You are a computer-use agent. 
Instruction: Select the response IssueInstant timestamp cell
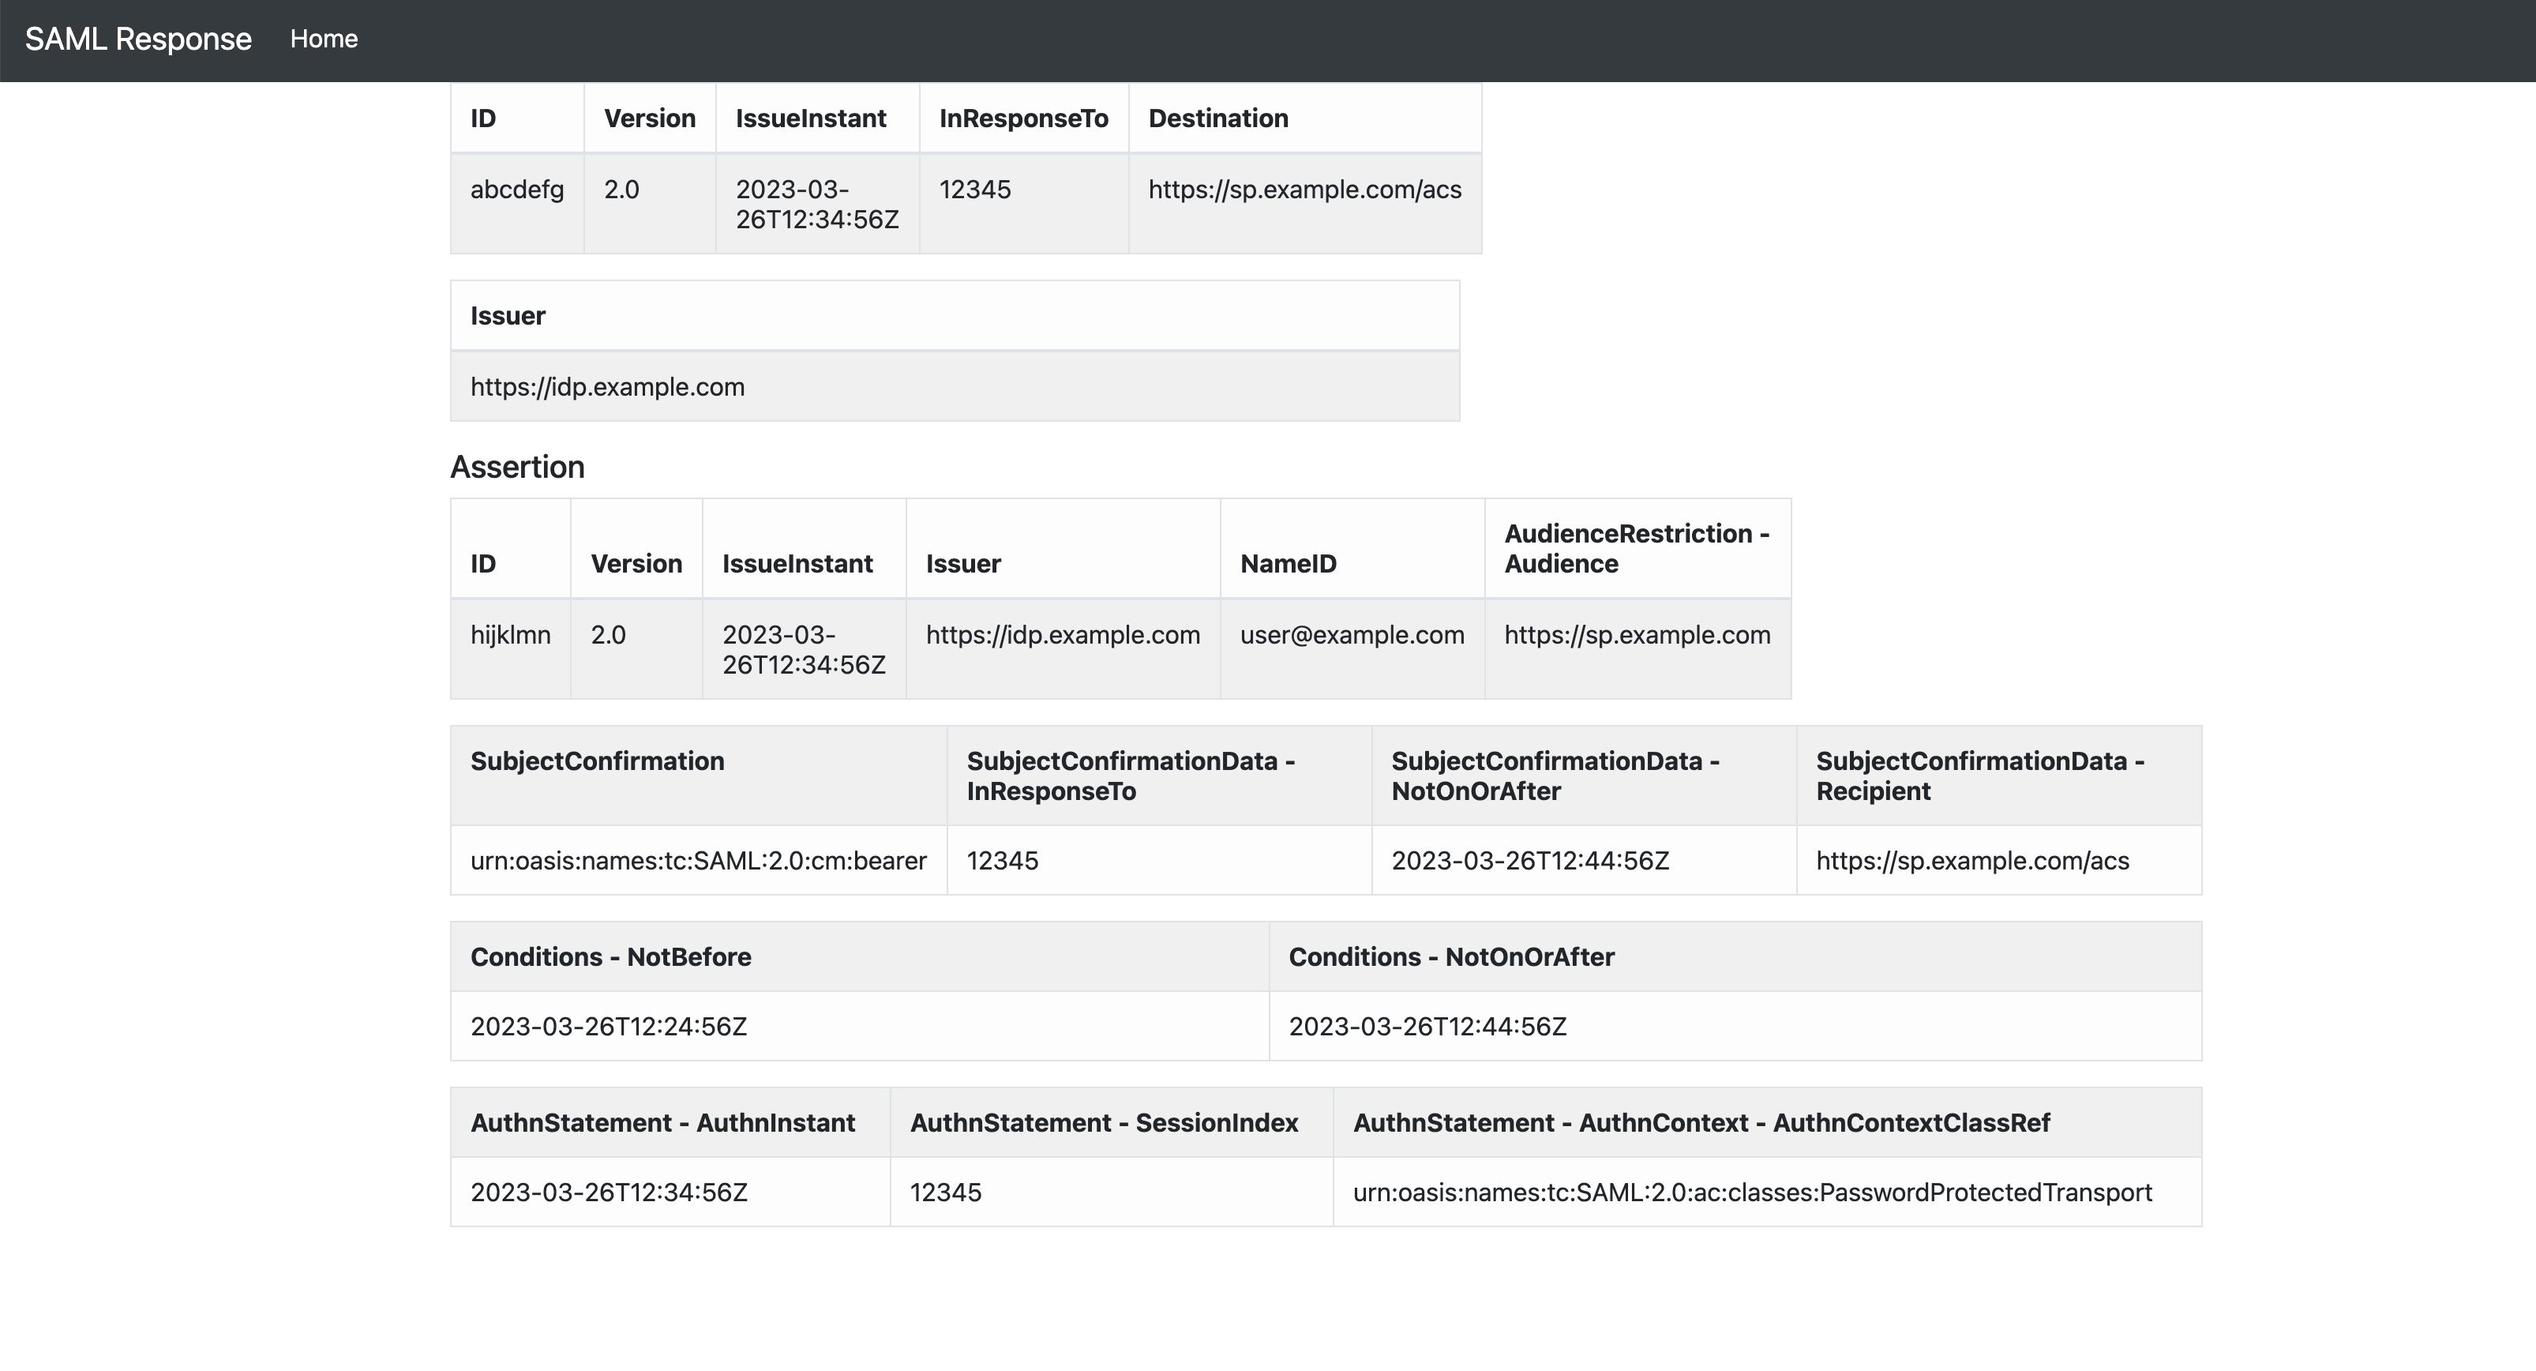click(817, 204)
